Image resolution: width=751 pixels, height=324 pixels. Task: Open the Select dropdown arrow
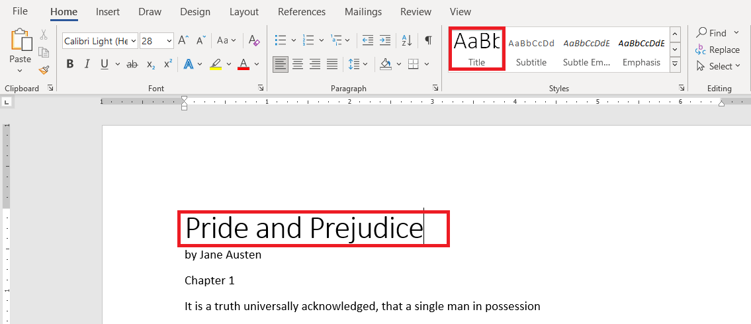pos(736,67)
